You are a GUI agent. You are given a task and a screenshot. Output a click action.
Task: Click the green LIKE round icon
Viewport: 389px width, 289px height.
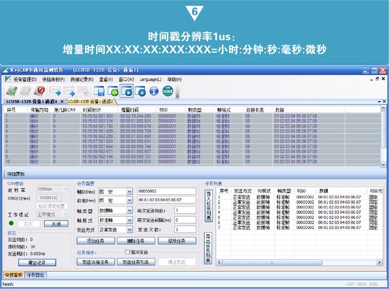(x=168, y=91)
